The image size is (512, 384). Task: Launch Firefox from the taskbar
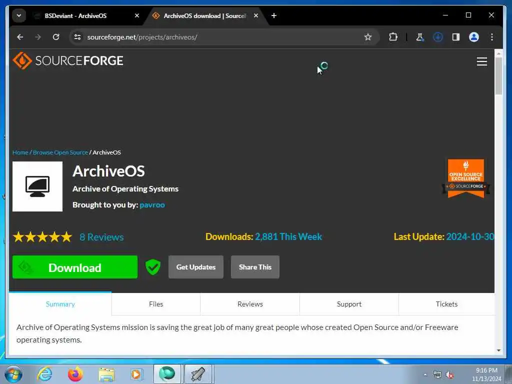point(75,374)
